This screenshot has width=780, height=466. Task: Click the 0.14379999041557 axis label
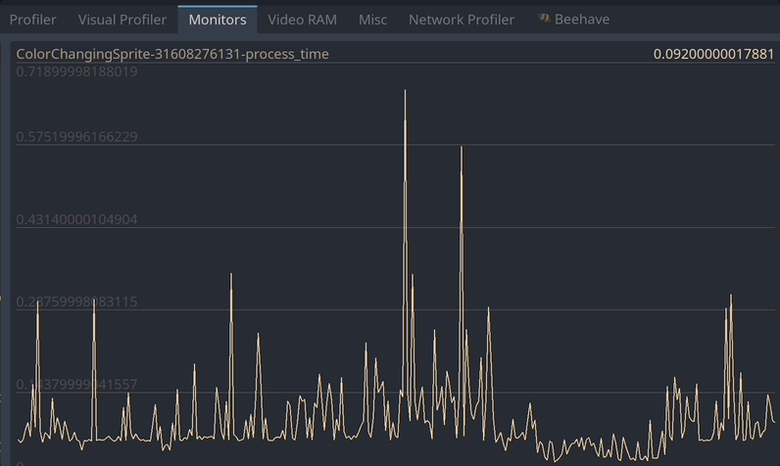tap(76, 384)
